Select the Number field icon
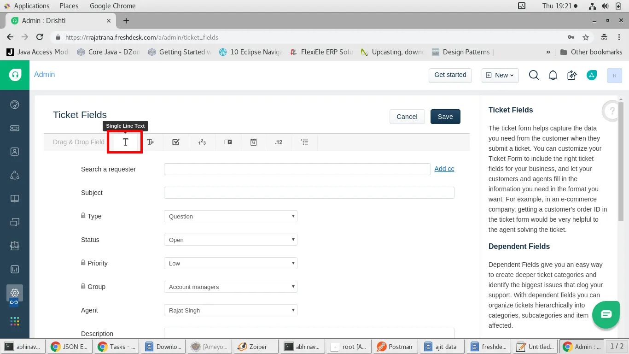 [x=202, y=142]
